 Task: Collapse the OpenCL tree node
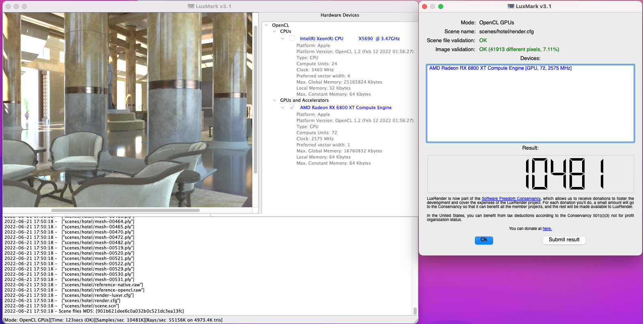tap(266, 25)
